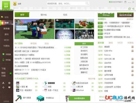
Task: Open the large Herobrine and Steve banner
Action: click(35, 29)
